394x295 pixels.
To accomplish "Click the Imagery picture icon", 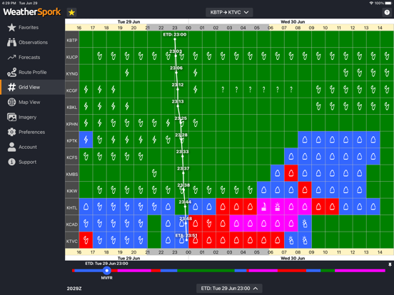I will point(11,117).
